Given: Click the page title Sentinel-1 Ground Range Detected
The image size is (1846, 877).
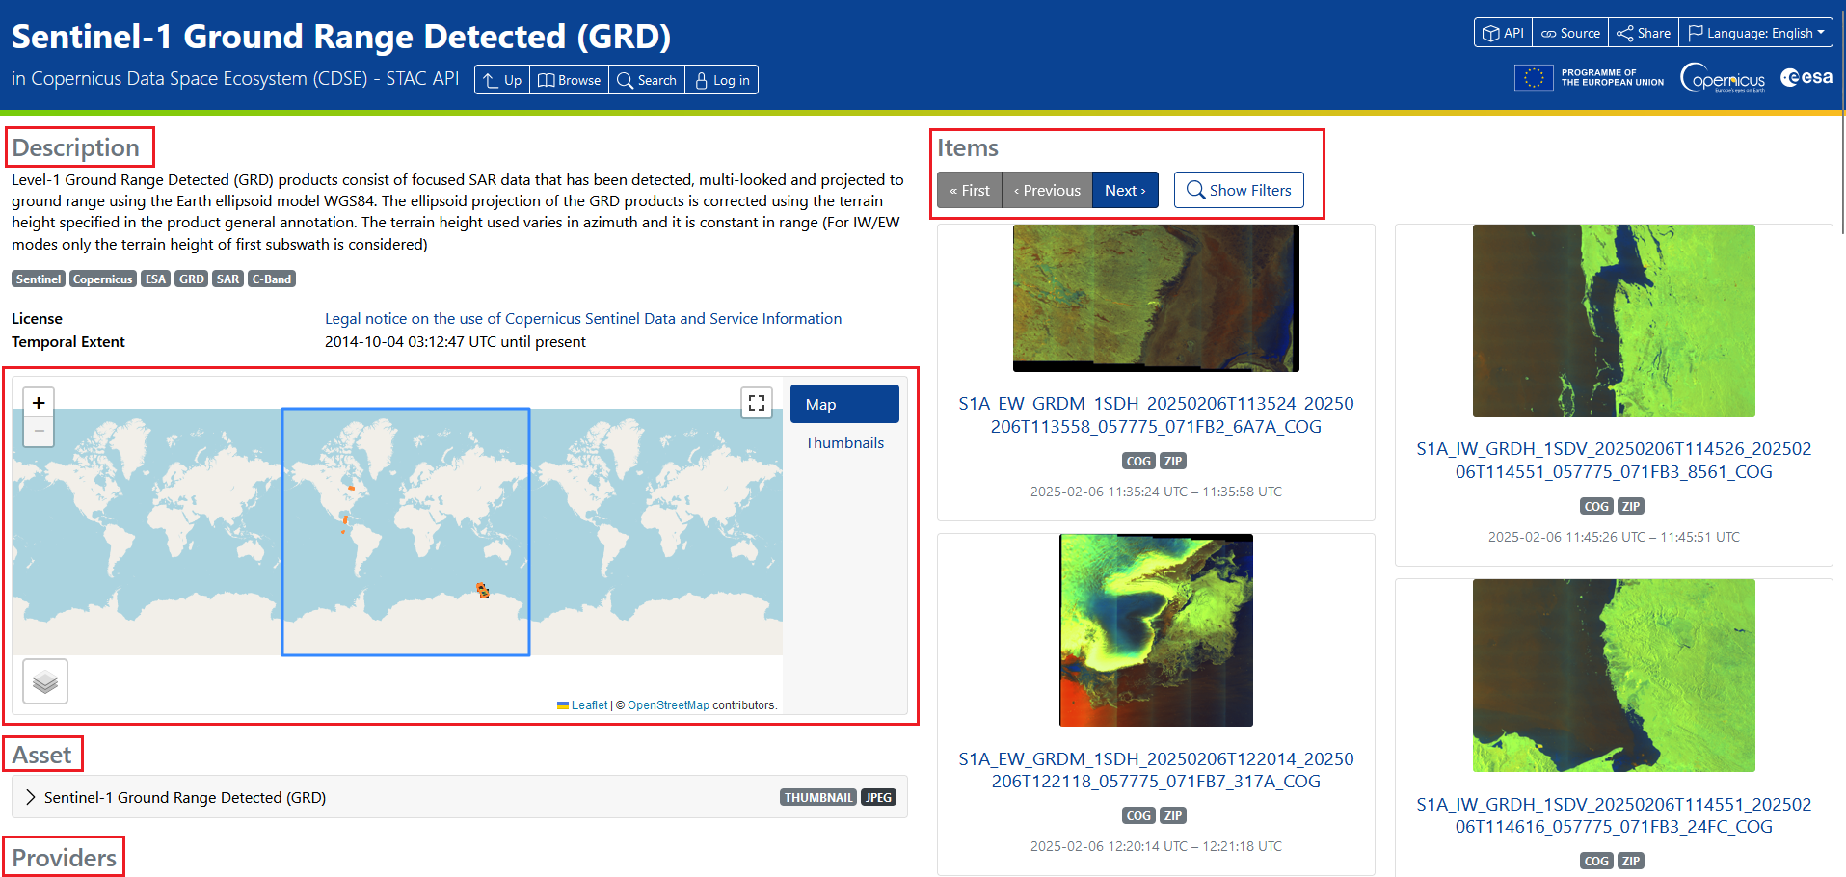Looking at the screenshot, I should click(341, 37).
